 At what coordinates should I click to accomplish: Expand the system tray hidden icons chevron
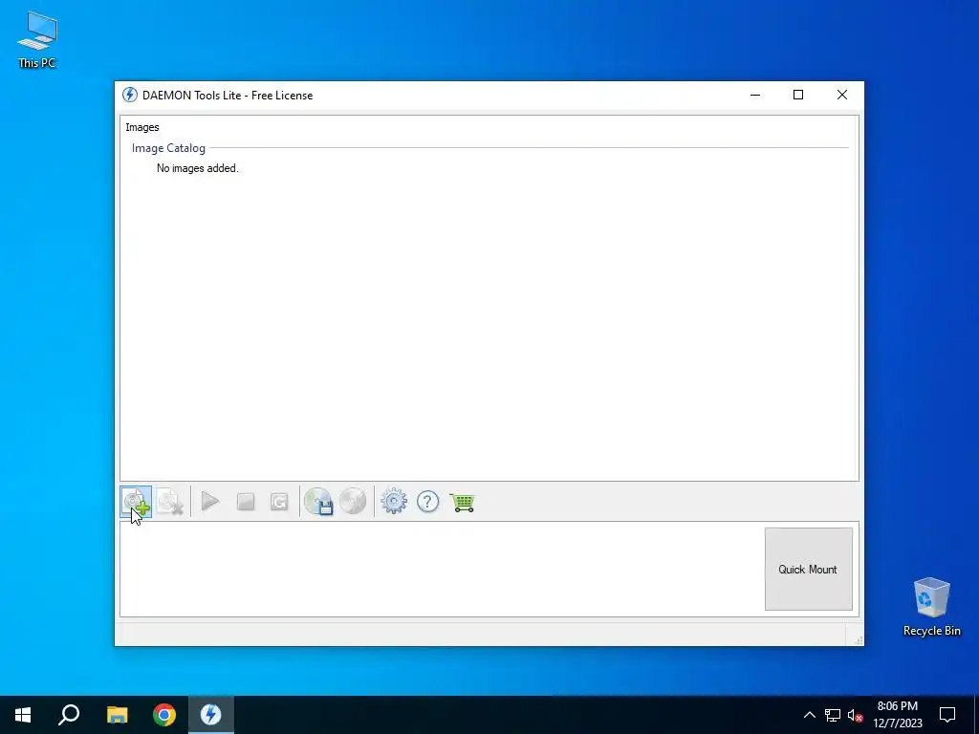pos(809,715)
